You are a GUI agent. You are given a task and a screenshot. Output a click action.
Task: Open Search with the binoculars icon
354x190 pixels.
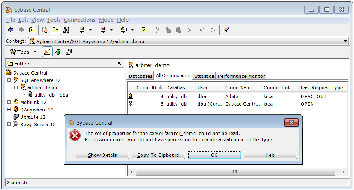[x=66, y=30]
